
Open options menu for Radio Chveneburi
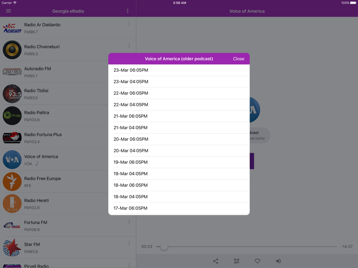[129, 46]
